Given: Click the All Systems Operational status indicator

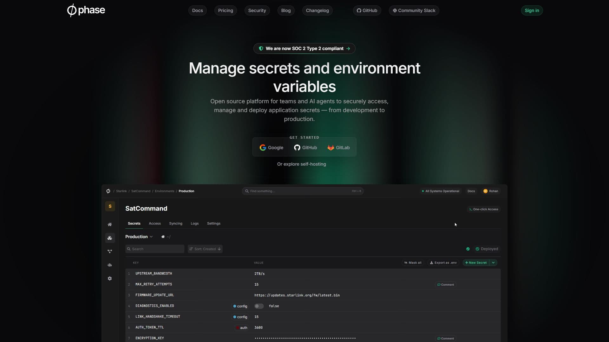Looking at the screenshot, I should pos(440,191).
